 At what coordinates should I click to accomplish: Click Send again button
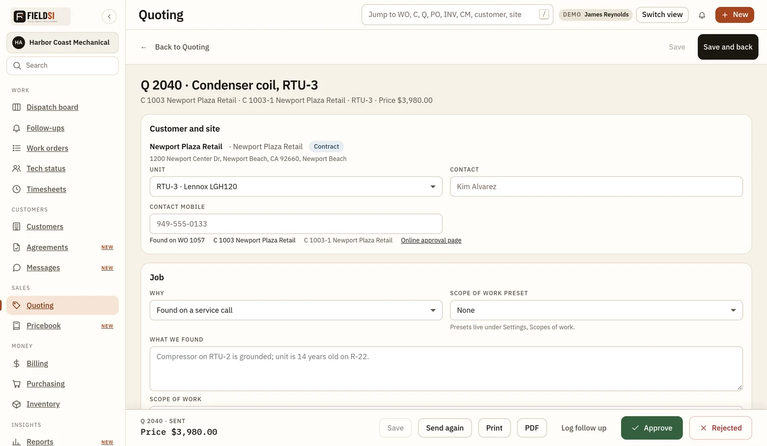[445, 428]
